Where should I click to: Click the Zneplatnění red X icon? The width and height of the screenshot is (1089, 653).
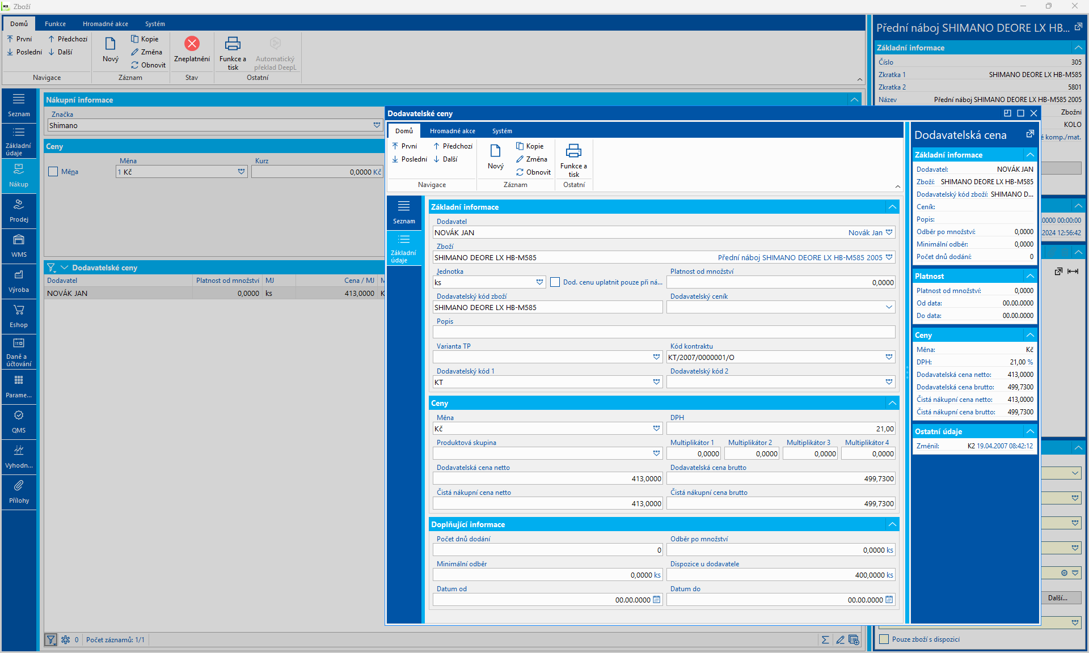(x=192, y=44)
